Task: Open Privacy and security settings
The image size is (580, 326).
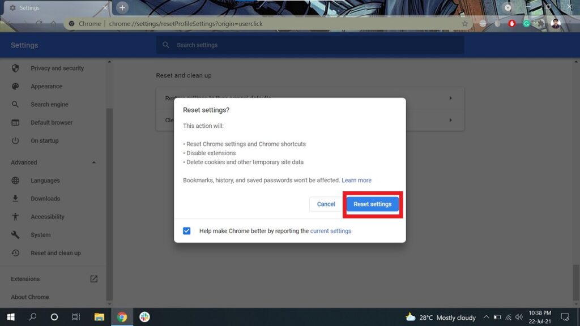Action: (16, 68)
